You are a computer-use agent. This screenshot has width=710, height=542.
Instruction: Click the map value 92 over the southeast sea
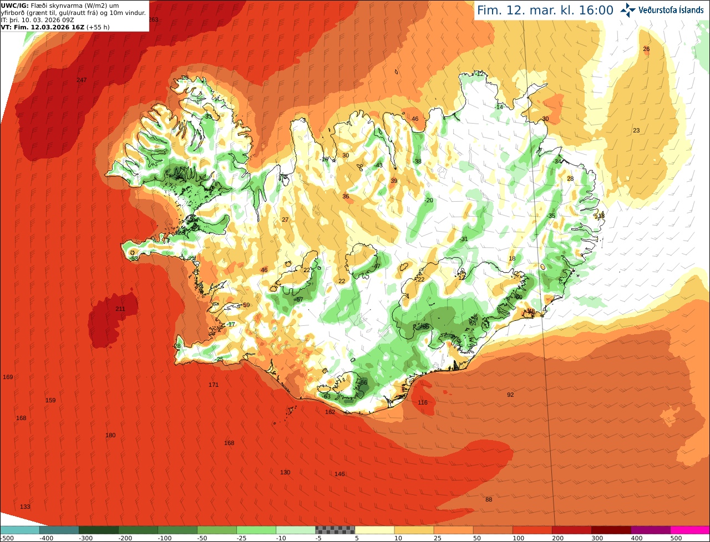[x=510, y=395]
